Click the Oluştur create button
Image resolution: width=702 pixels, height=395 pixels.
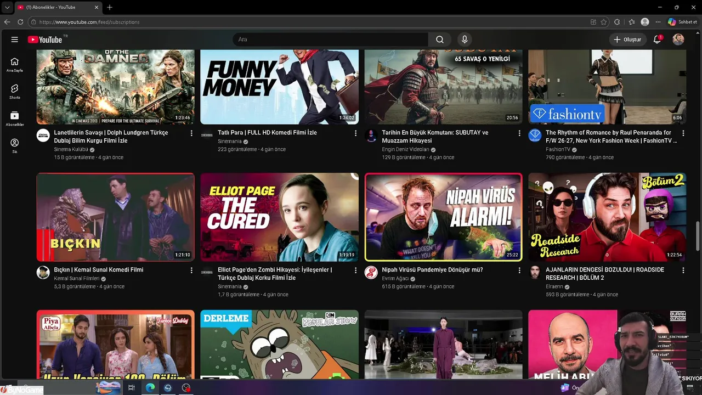pos(627,39)
